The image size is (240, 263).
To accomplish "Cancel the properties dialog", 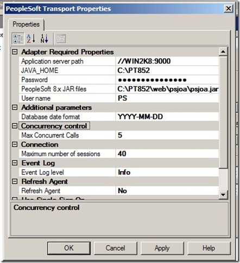I will tap(116, 248).
